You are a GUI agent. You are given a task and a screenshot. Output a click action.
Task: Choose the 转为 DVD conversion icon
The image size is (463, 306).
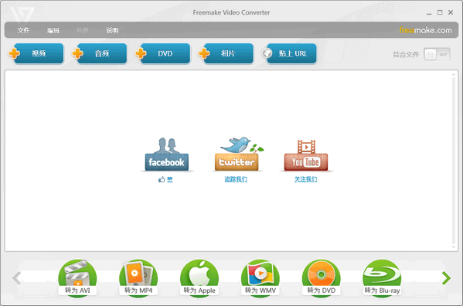point(322,278)
